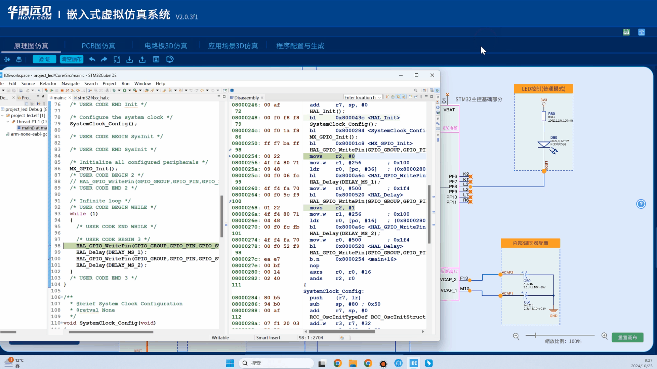Click the green Resume debug icon

(x=51, y=91)
